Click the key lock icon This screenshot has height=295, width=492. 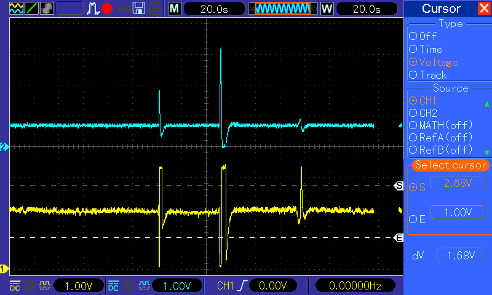pos(124,9)
